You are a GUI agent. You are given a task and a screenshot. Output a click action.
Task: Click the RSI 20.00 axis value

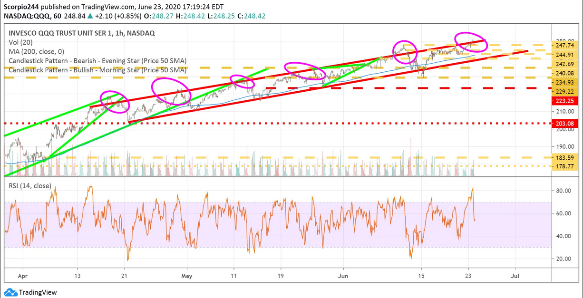point(564,259)
